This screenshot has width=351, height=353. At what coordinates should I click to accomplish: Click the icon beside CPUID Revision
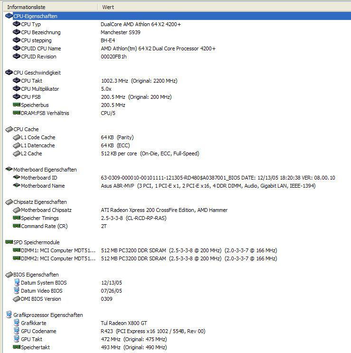pyautogui.click(x=17, y=56)
